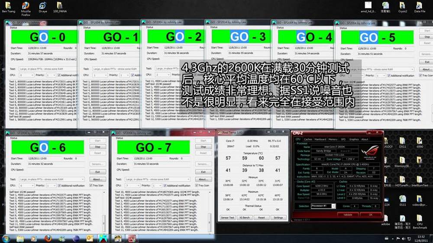The width and height of the screenshot is (433, 243).
Task: Click About in the GO-6 window
Action: 98,179
